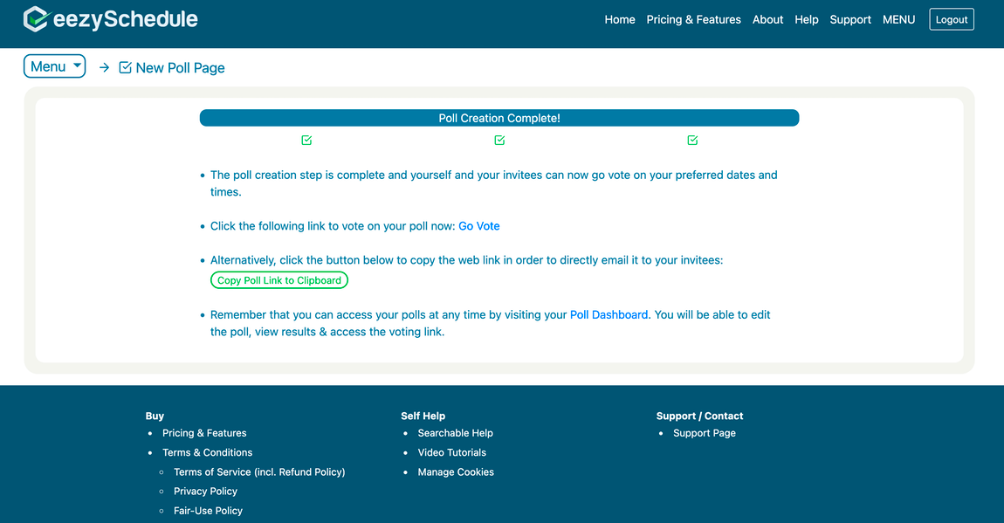Open the About page in top navigation
Screen dimensions: 1004x523
[x=767, y=20]
